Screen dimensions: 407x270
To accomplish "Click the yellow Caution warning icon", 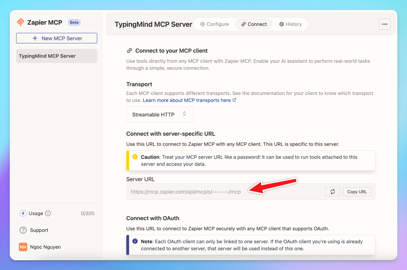I will [x=135, y=157].
